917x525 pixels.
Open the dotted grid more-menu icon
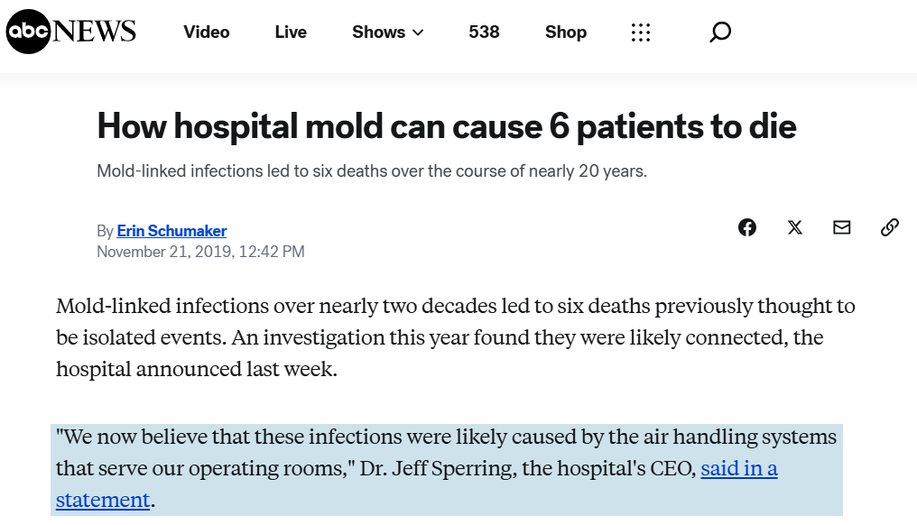click(641, 32)
